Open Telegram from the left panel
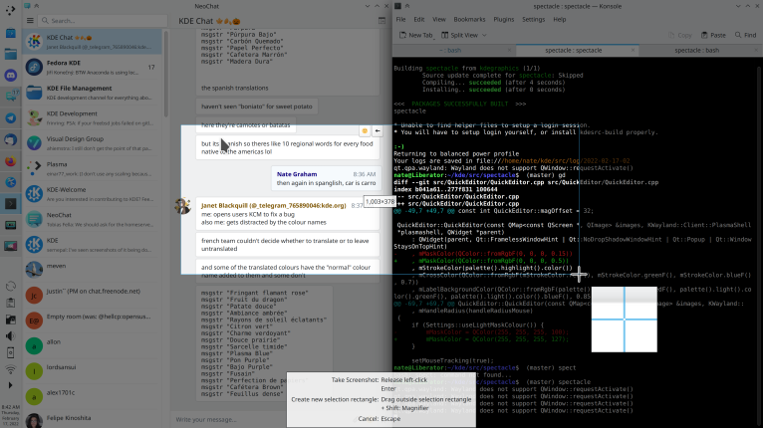 (11, 116)
